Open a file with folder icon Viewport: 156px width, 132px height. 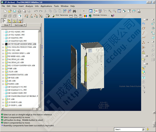tap(10, 11)
